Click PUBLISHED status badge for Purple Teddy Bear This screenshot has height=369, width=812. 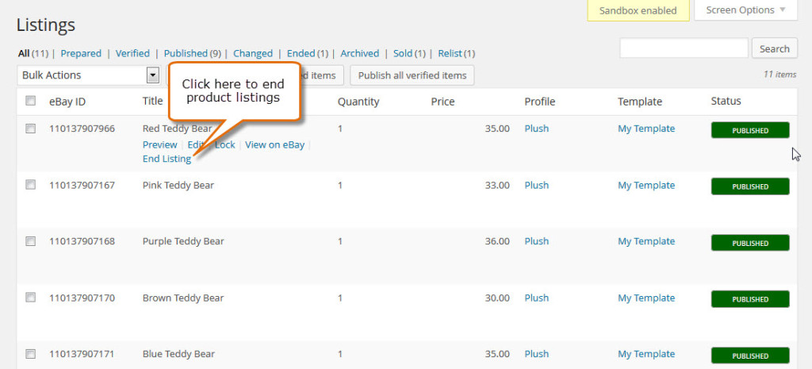click(x=750, y=243)
